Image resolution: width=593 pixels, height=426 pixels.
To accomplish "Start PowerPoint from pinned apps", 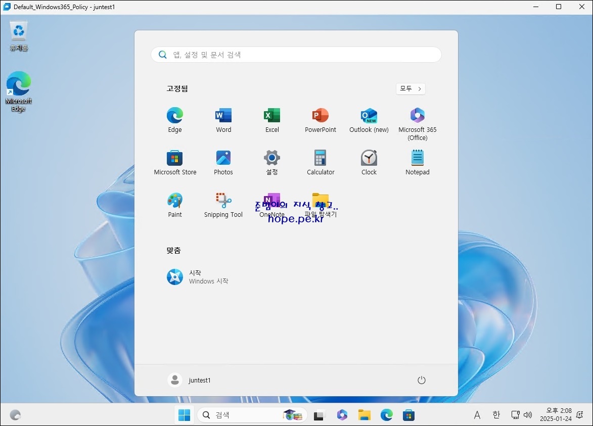I will (321, 120).
